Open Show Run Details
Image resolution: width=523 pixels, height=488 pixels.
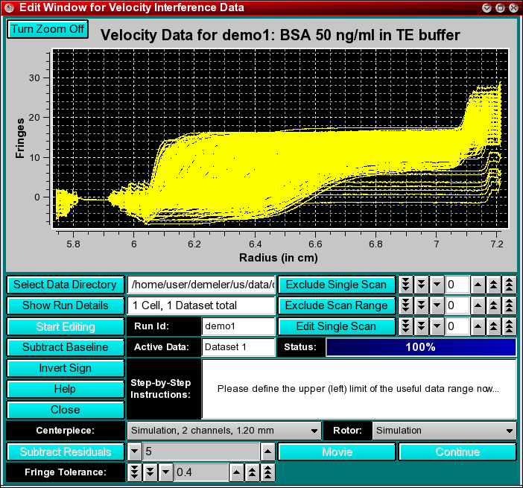point(65,305)
